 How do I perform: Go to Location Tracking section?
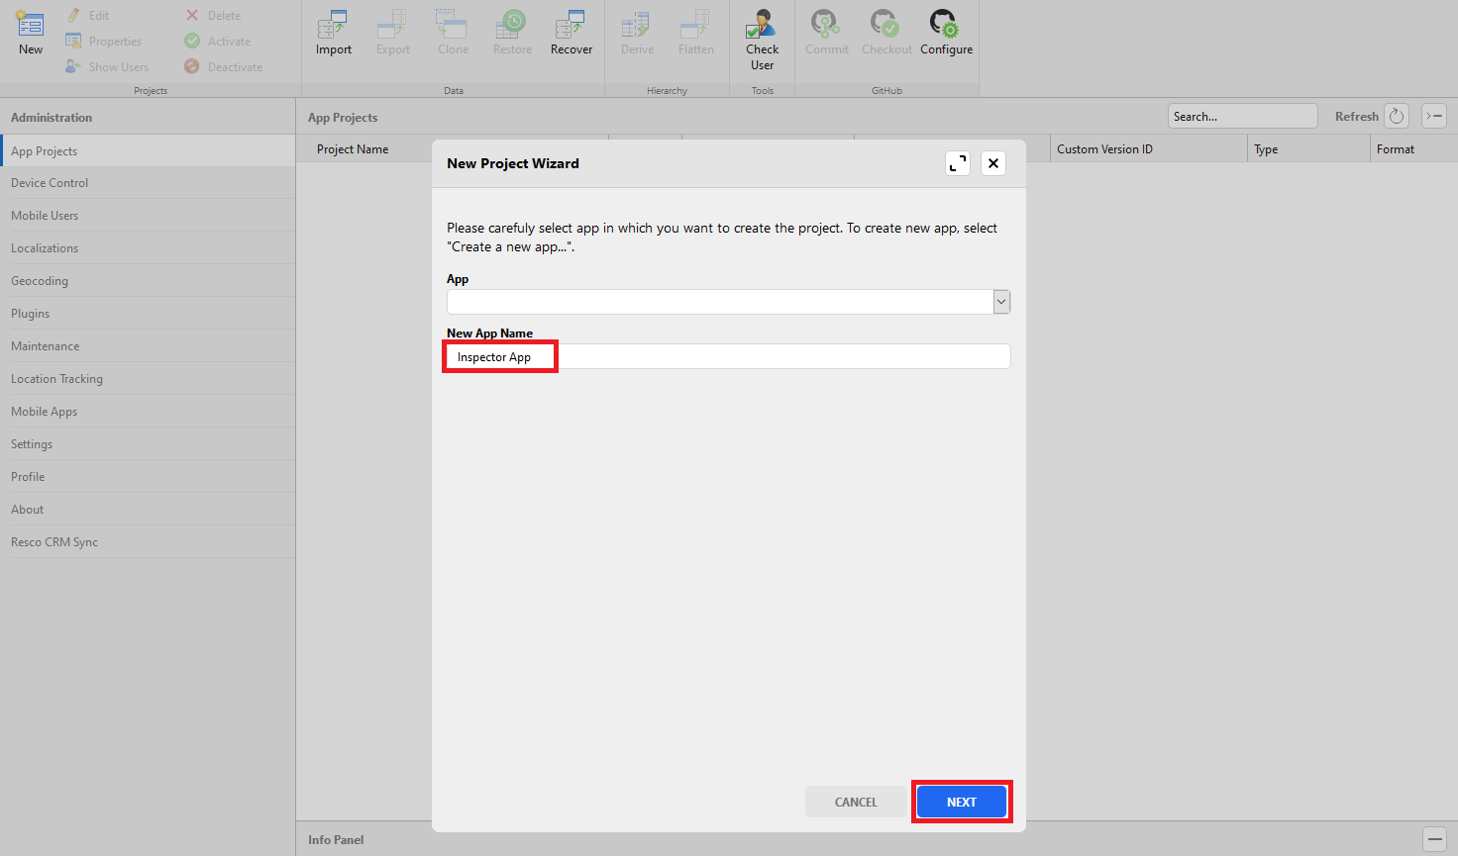pos(56,379)
